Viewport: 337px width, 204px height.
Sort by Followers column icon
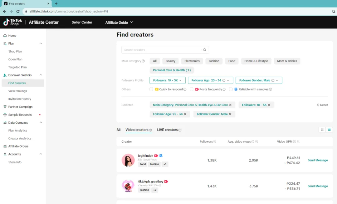(215, 142)
